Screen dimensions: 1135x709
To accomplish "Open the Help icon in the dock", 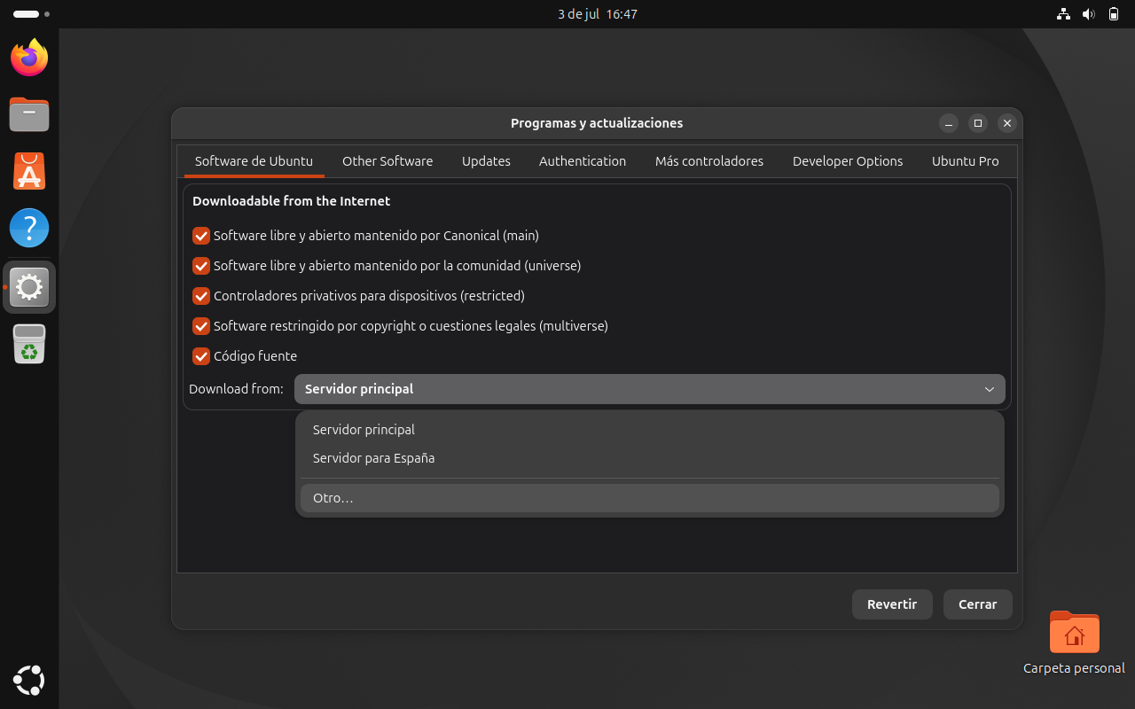I will [29, 228].
